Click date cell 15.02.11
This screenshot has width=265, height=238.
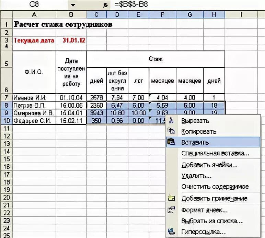[71, 121]
